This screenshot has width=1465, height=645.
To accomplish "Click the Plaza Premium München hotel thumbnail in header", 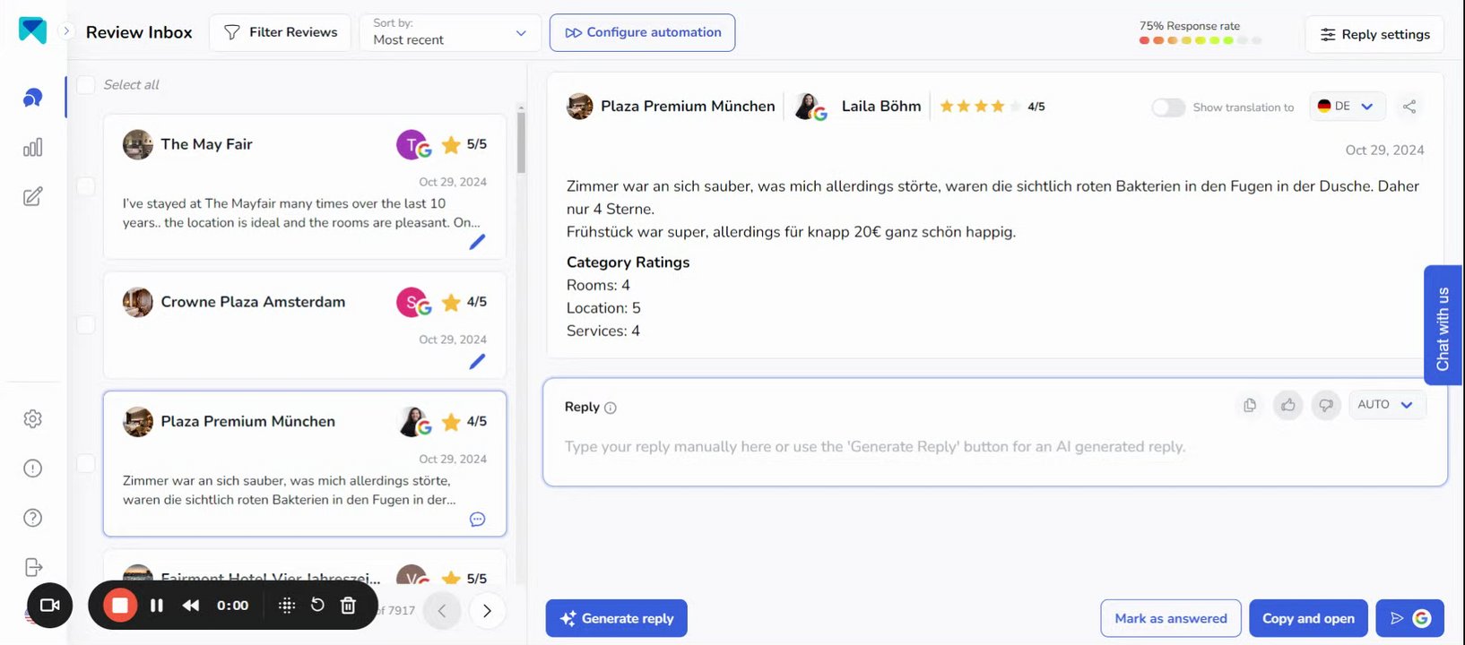I will tap(580, 107).
